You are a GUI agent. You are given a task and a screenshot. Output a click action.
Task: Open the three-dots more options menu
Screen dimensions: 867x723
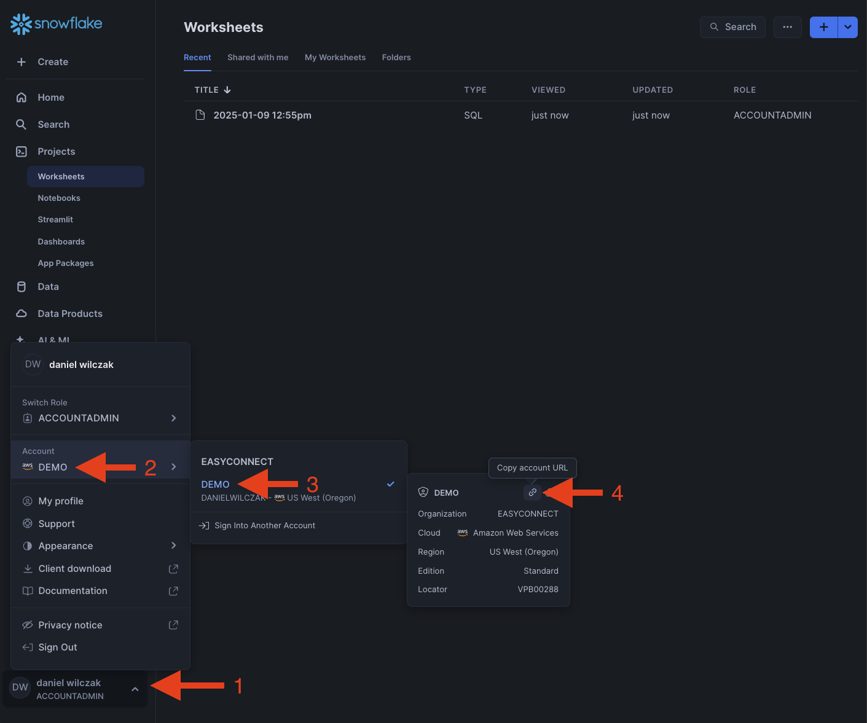tap(787, 27)
